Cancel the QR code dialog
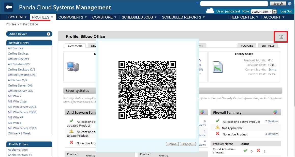 (188, 144)
